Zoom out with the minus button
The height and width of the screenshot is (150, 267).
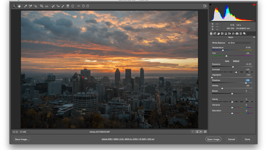click(14, 132)
